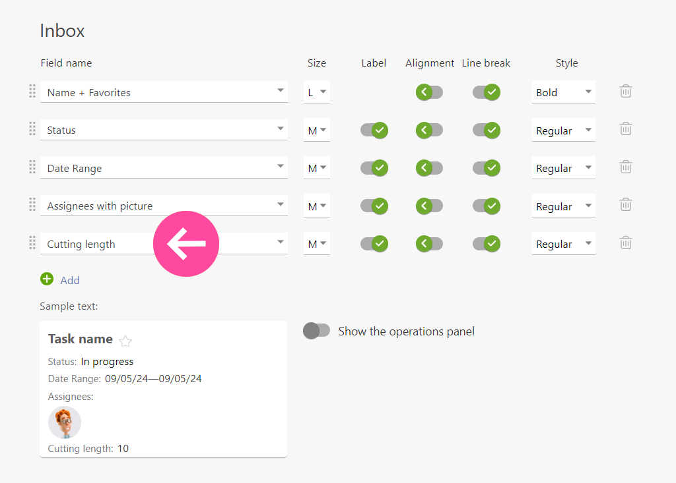Switch Alignment toggle for Assignees with picture
Image resolution: width=676 pixels, height=483 pixels.
[x=429, y=206]
